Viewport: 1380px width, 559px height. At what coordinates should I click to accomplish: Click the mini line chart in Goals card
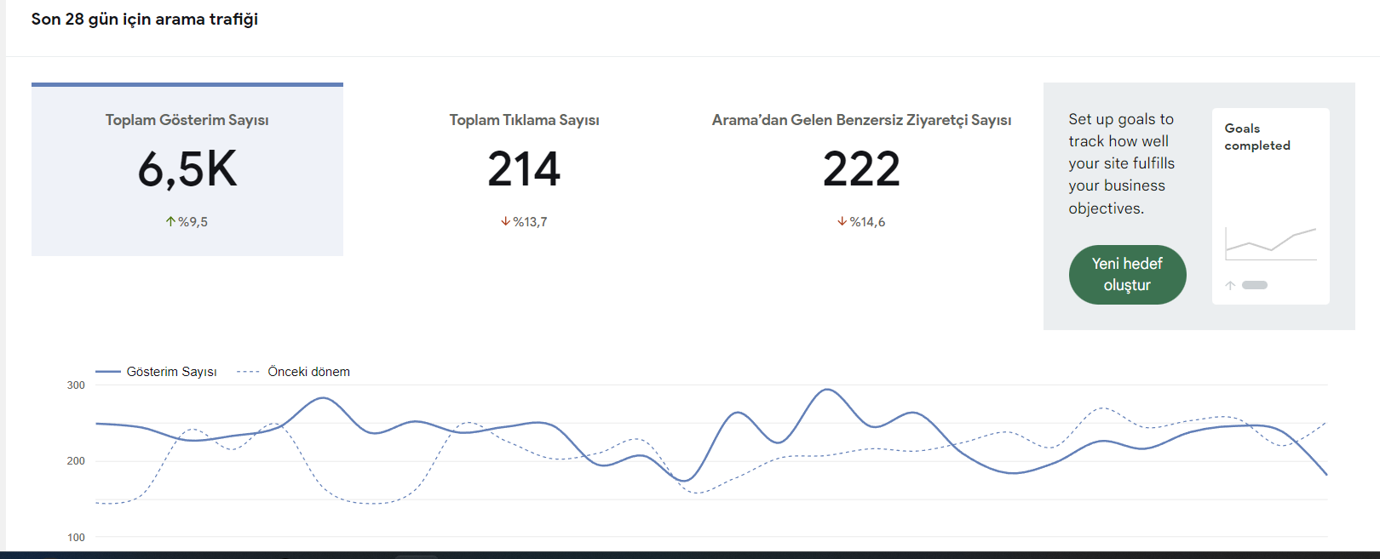1270,243
